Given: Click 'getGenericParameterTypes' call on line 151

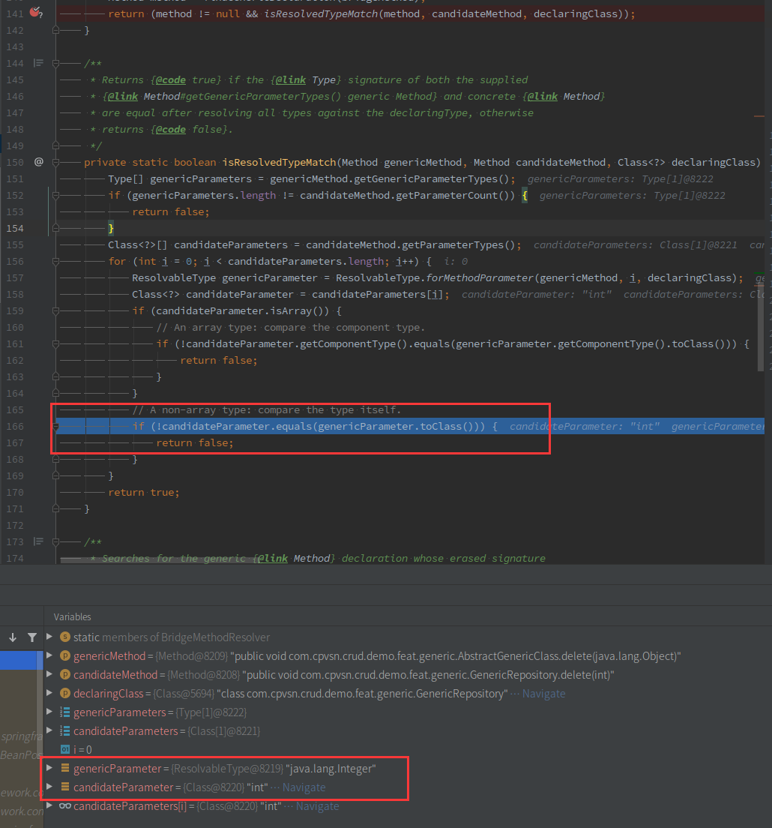Looking at the screenshot, I should tap(426, 178).
